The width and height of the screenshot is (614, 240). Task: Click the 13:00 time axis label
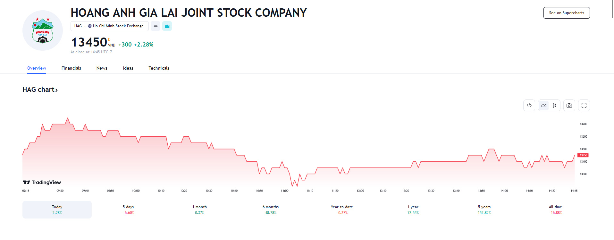point(360,191)
